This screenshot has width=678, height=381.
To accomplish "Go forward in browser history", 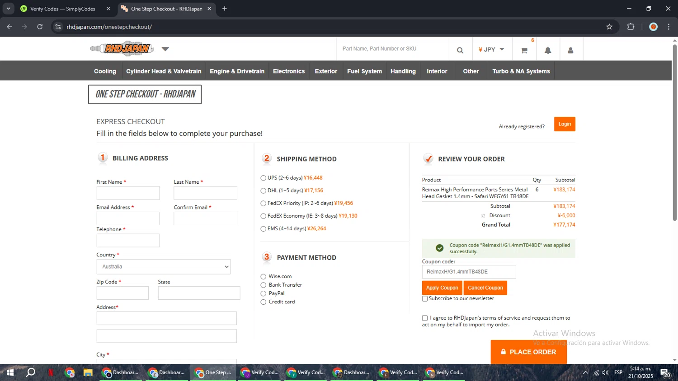I will 24,27.
